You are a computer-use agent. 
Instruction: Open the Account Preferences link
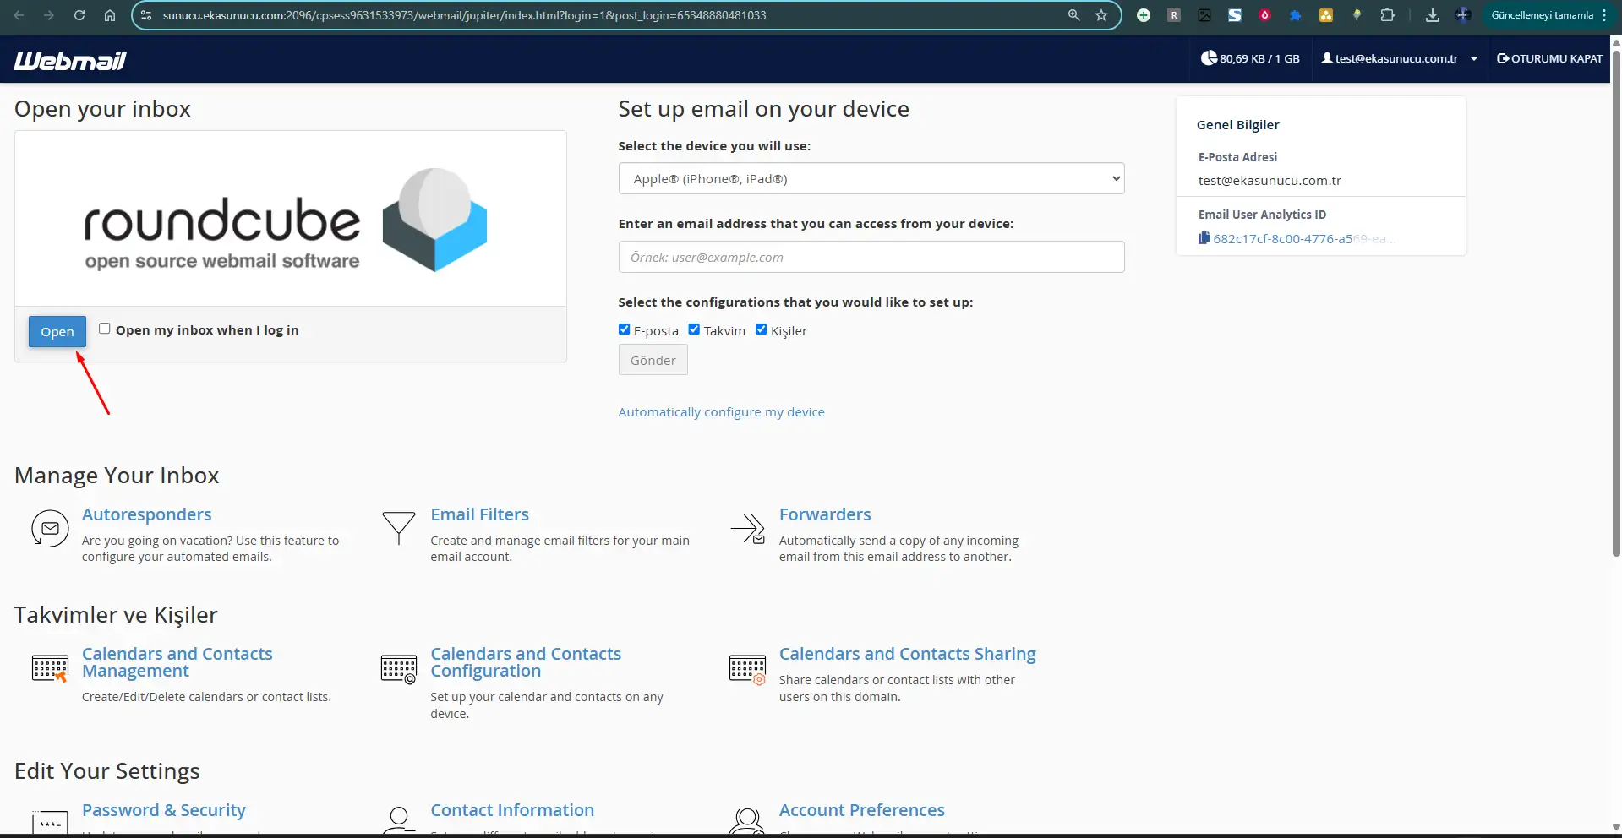click(862, 810)
